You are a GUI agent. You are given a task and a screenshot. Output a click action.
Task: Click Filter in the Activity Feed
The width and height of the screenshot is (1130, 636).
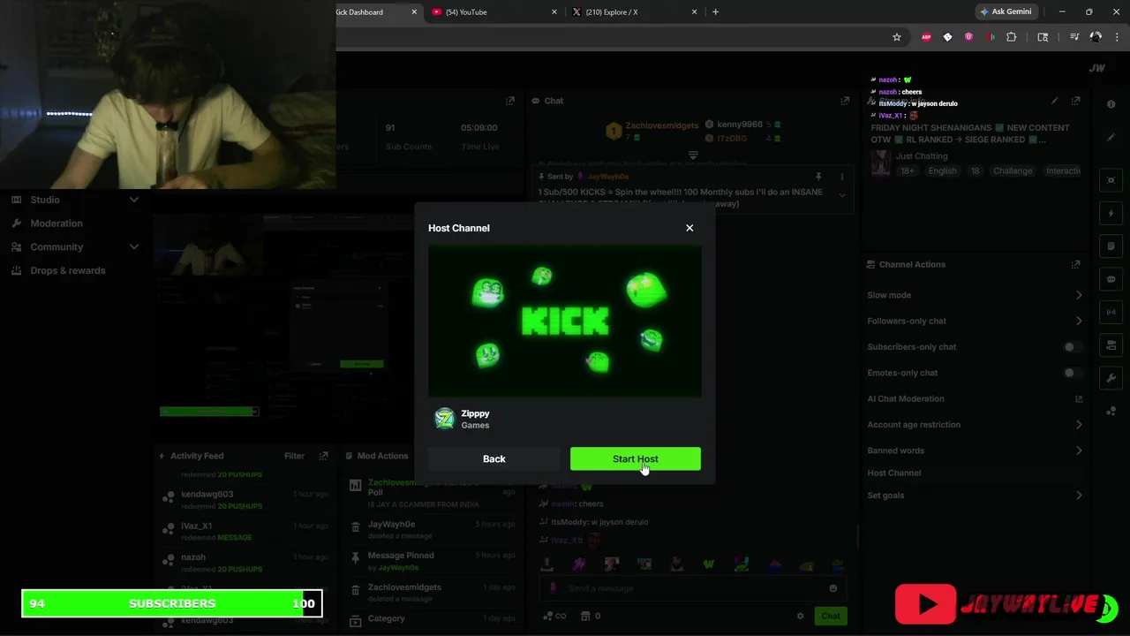pyautogui.click(x=294, y=456)
